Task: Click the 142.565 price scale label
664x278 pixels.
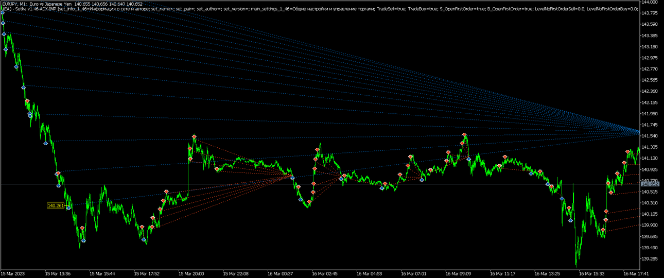Action: click(x=650, y=80)
